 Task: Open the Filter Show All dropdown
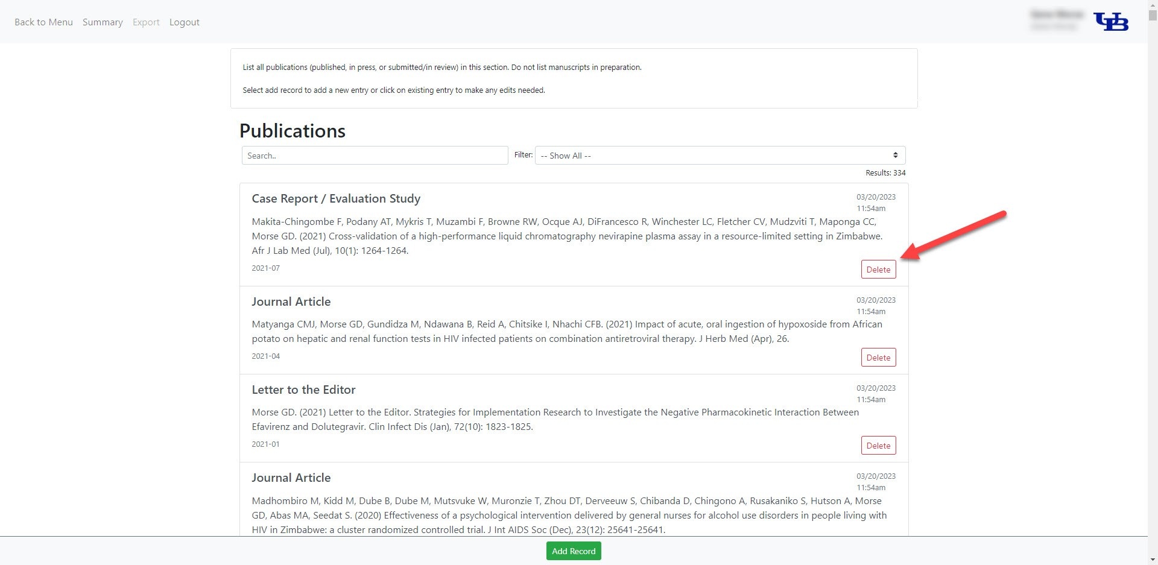[x=720, y=156]
